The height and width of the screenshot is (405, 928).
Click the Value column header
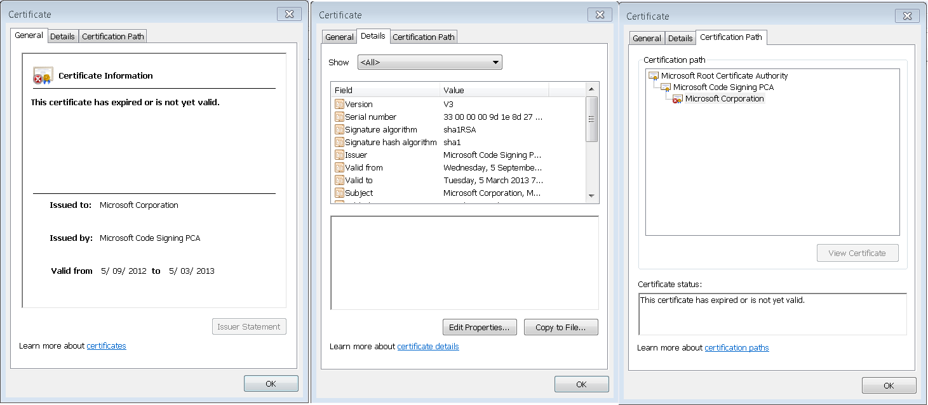494,90
